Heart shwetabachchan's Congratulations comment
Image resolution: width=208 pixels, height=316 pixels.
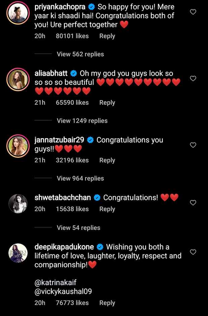(193, 203)
